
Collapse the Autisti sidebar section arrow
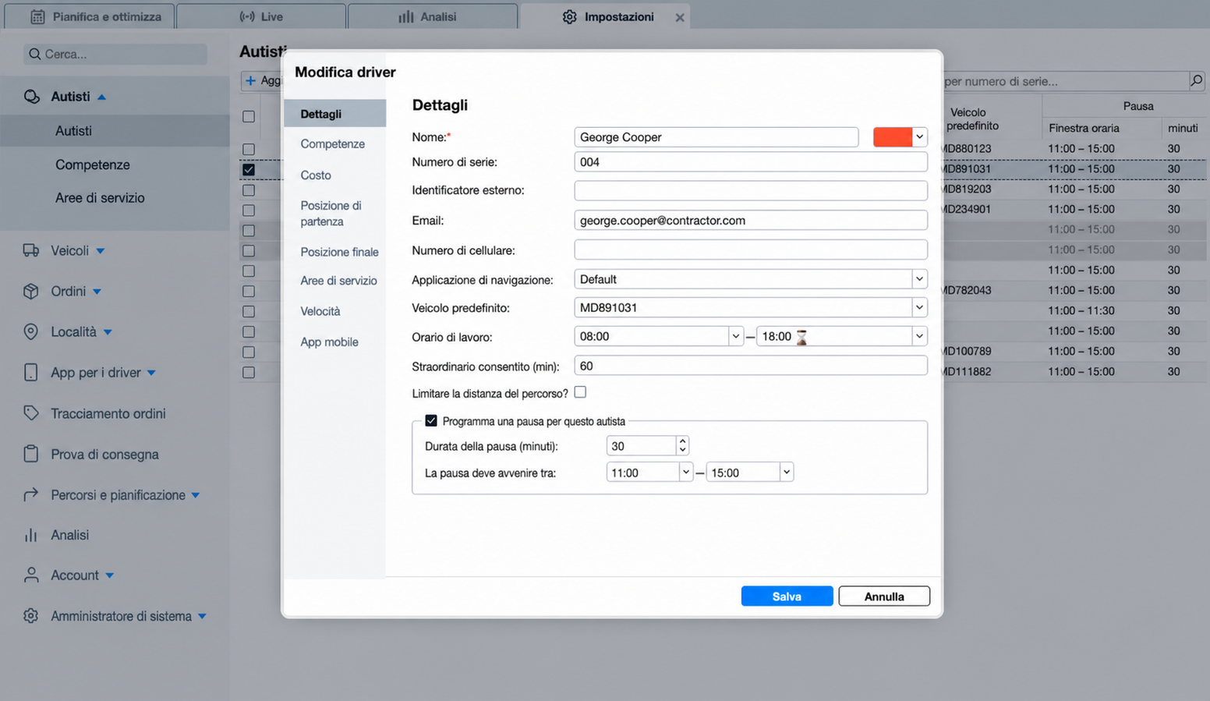coord(101,97)
